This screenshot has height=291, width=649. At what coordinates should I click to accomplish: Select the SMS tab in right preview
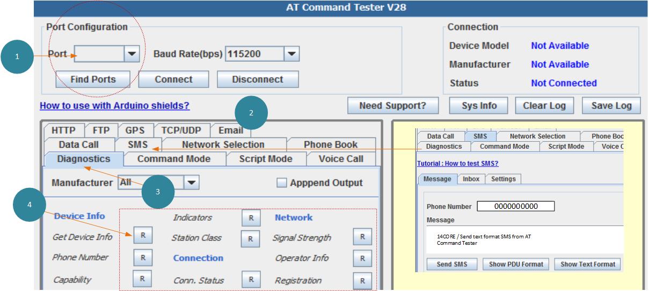tap(480, 136)
